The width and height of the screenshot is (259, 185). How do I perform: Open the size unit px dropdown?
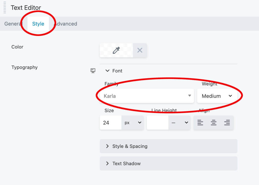coord(133,123)
